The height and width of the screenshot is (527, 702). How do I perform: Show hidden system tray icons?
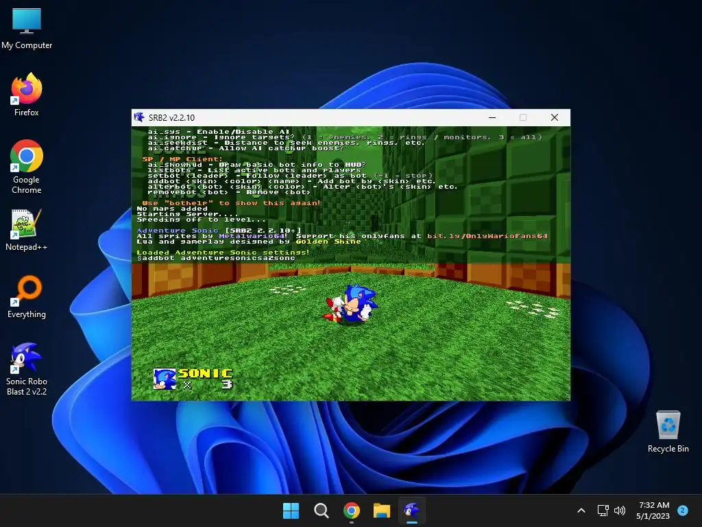pos(581,511)
